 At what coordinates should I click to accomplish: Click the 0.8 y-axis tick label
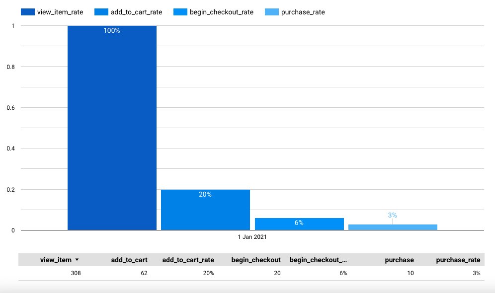point(11,67)
